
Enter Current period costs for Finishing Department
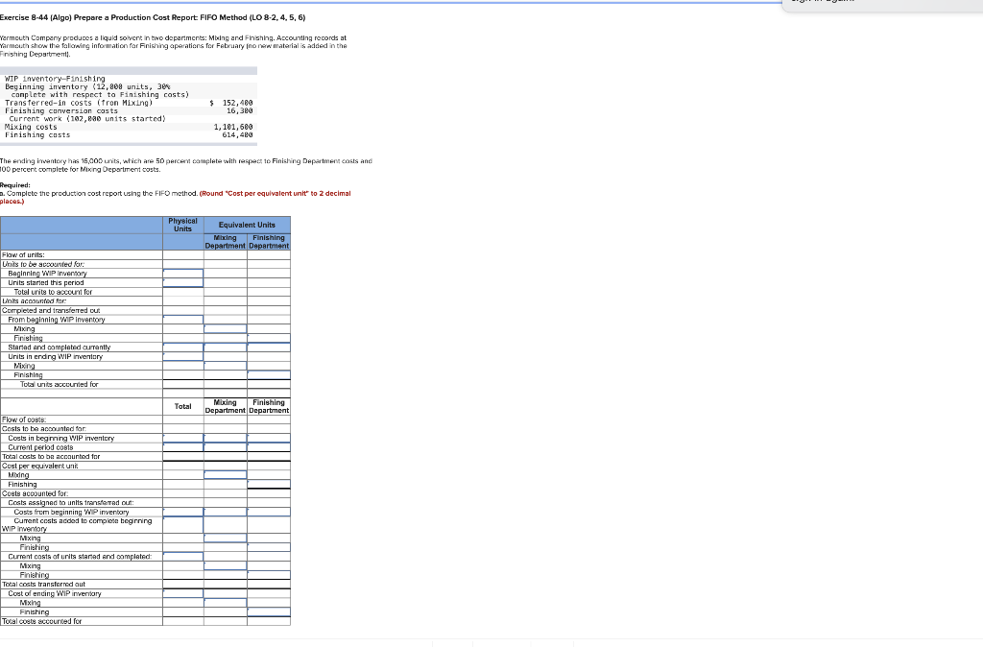[271, 448]
